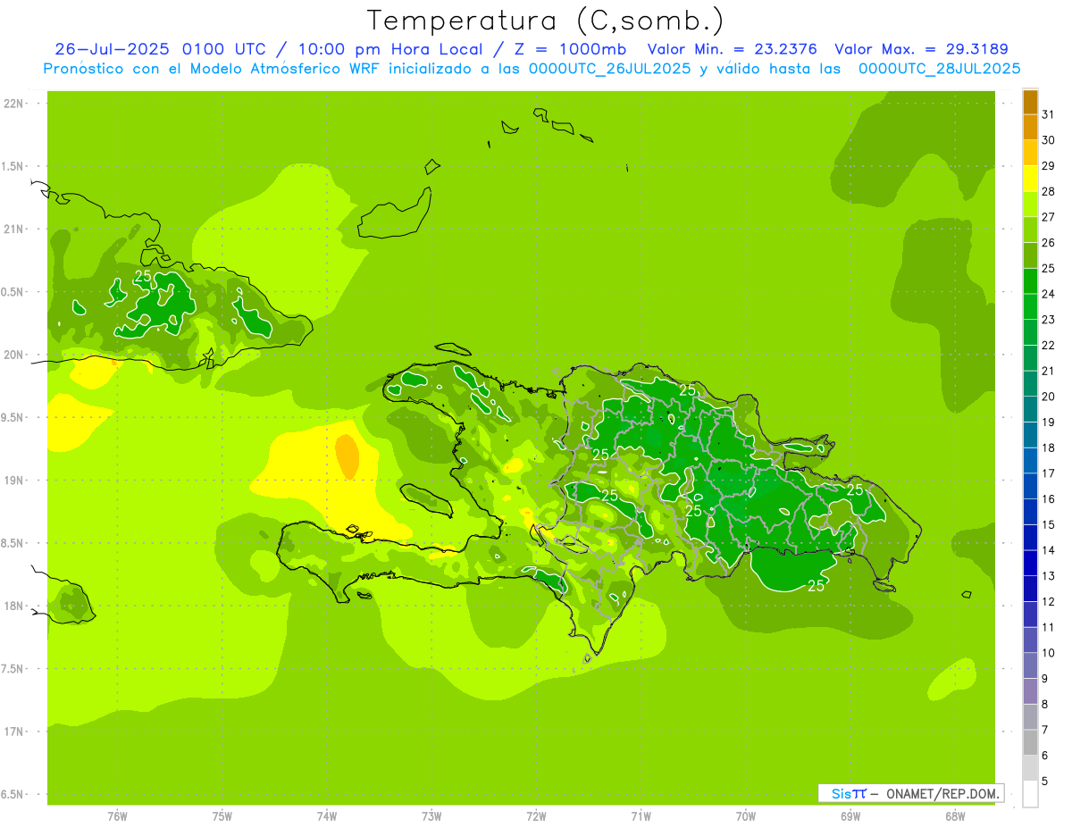
Task: Click the gray legend swatch between 6 and 7
Action: coord(1030,742)
